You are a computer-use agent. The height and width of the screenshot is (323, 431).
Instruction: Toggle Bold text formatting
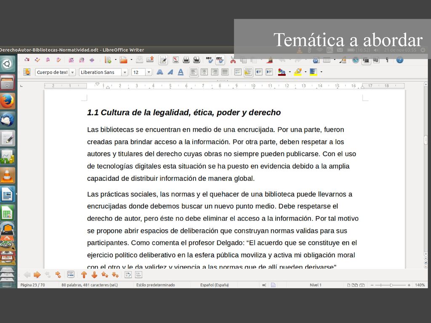(160, 72)
